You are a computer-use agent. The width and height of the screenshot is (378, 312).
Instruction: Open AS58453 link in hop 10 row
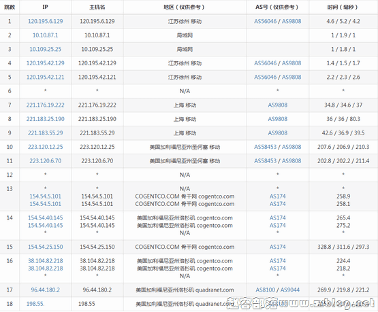(265, 147)
